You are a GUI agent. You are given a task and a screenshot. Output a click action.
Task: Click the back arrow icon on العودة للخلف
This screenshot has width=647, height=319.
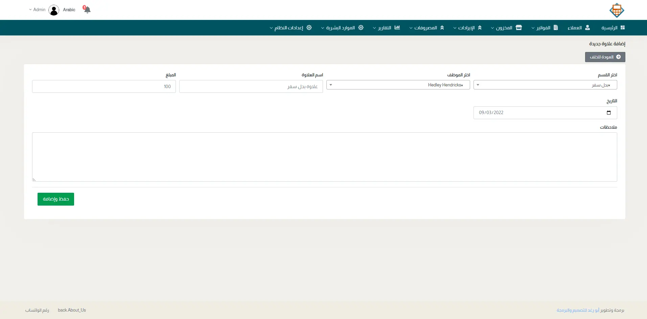[618, 57]
